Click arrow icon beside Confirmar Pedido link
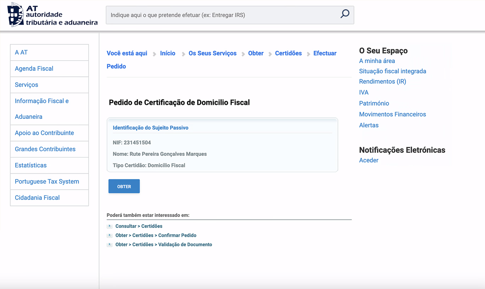The height and width of the screenshot is (289, 485). click(110, 235)
